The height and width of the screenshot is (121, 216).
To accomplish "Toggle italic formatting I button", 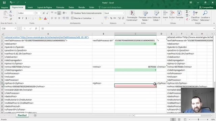I will [x=23, y=18].
